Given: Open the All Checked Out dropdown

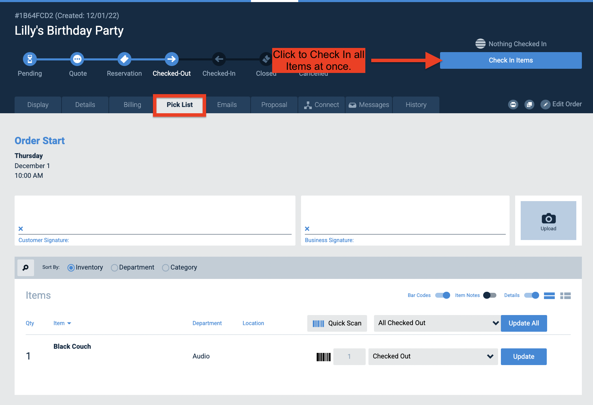Looking at the screenshot, I should [437, 323].
